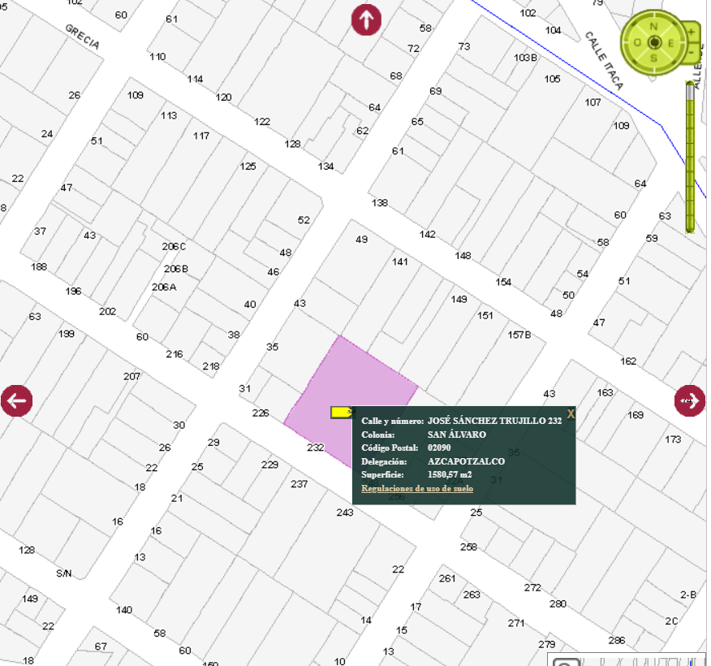Select parcel number 49 on the map
Viewport: 711px width, 666px height.
coord(361,239)
